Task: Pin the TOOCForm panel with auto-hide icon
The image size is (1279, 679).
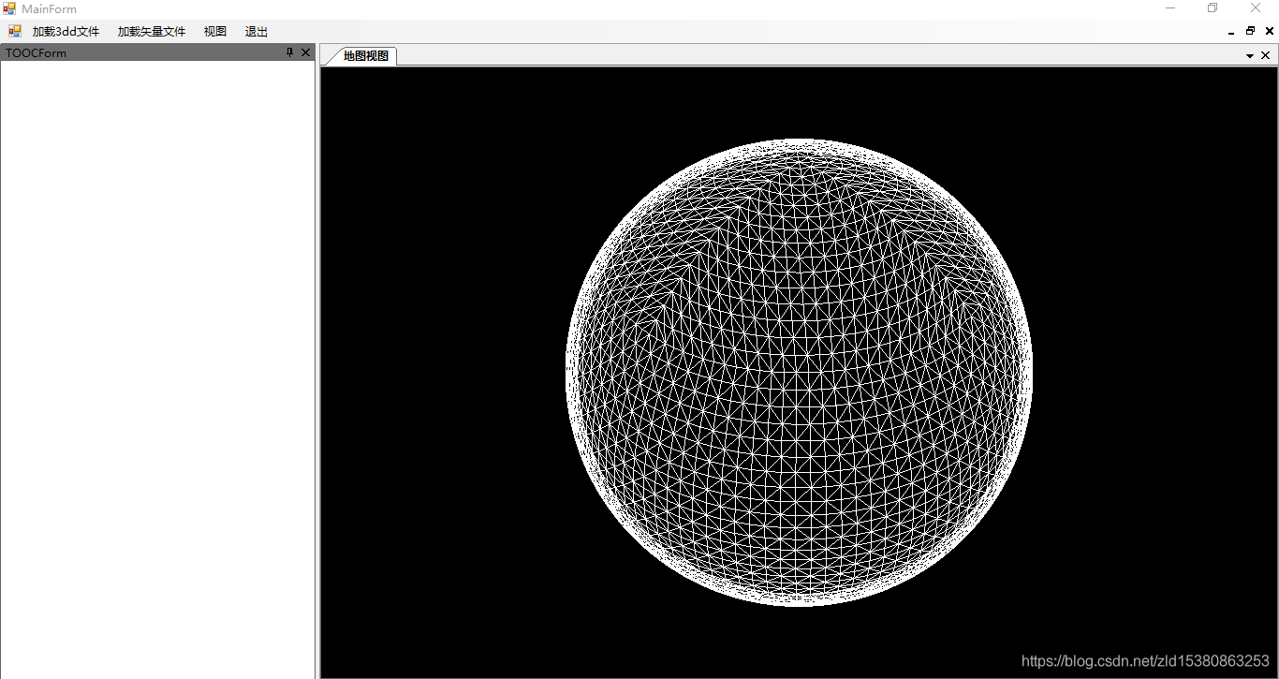Action: [289, 52]
